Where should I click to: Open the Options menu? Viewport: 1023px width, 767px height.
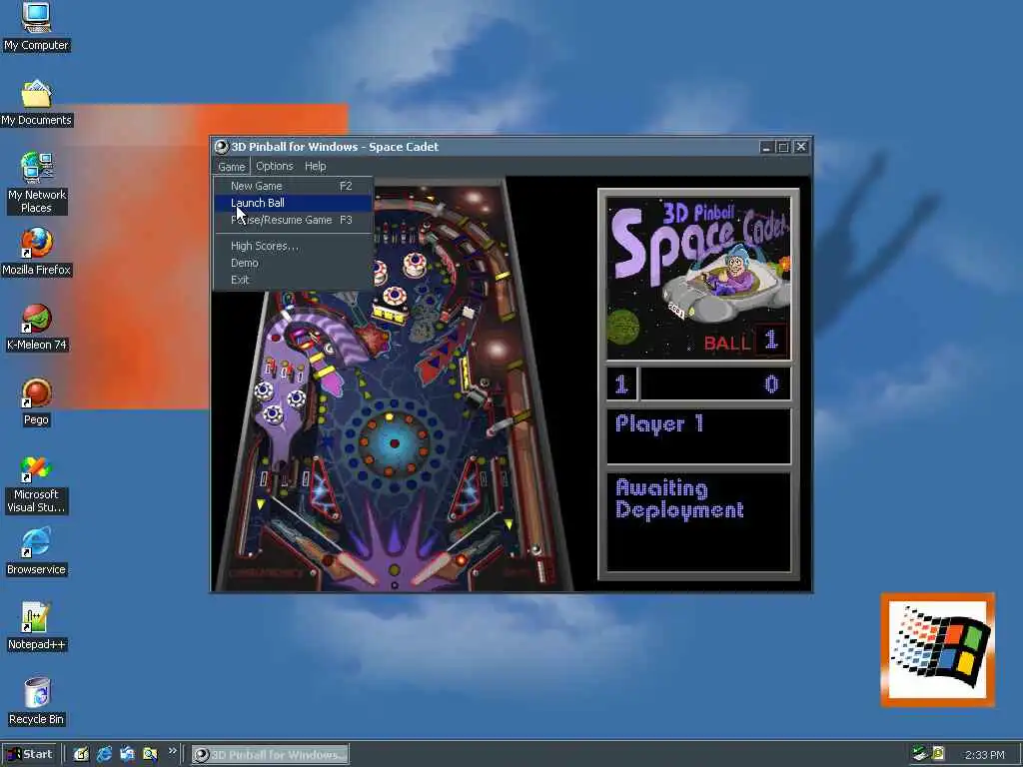coord(274,167)
